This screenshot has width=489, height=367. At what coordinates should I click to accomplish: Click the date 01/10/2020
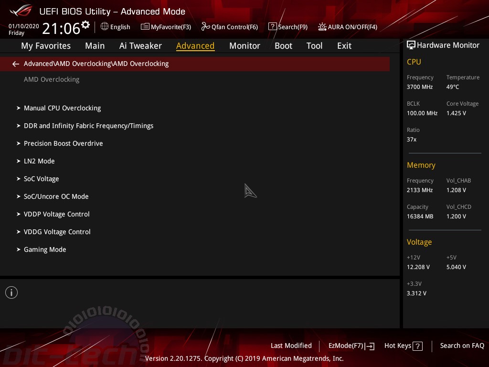(24, 26)
